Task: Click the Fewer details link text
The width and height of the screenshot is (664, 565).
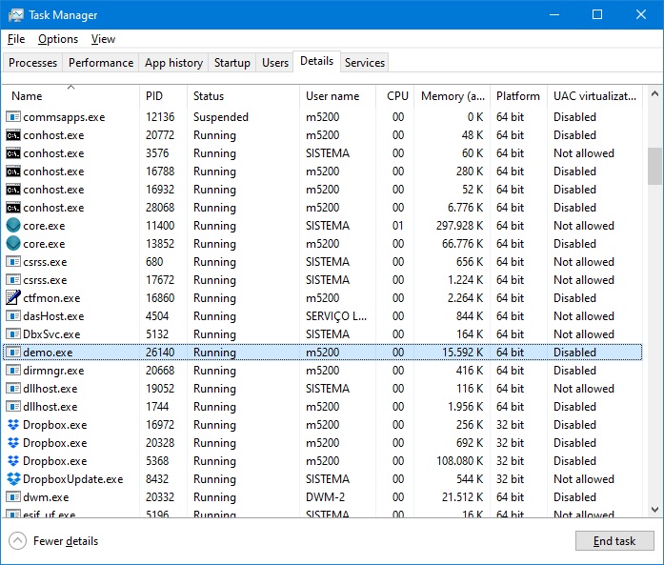Action: [x=66, y=541]
